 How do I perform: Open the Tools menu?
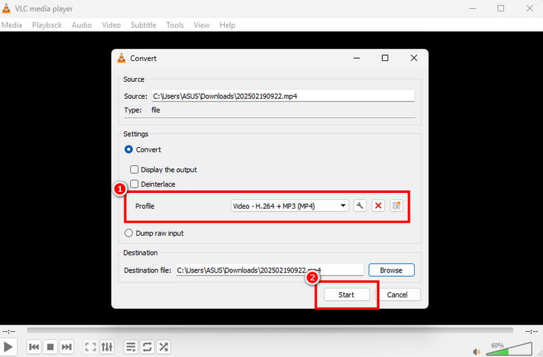[174, 25]
